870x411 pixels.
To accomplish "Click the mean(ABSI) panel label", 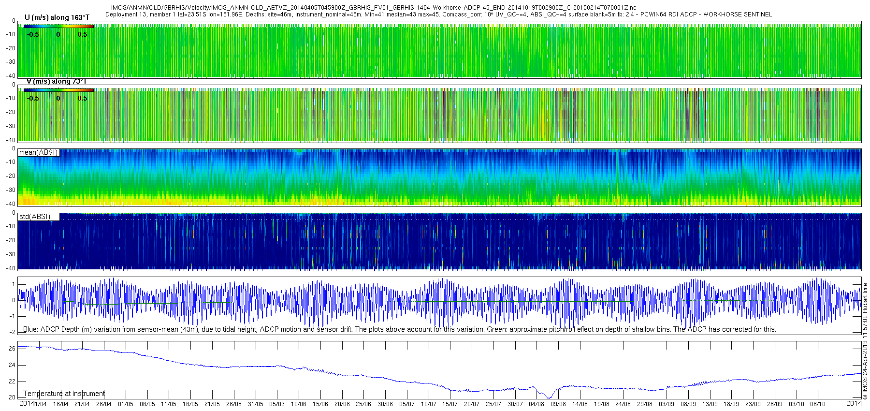I will click(38, 152).
